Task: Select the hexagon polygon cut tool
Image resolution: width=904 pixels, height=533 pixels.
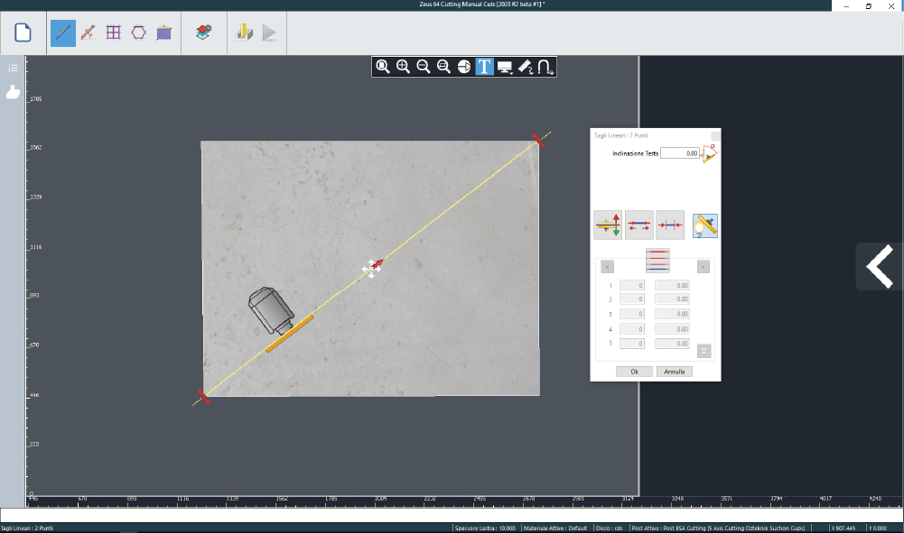Action: (x=138, y=33)
